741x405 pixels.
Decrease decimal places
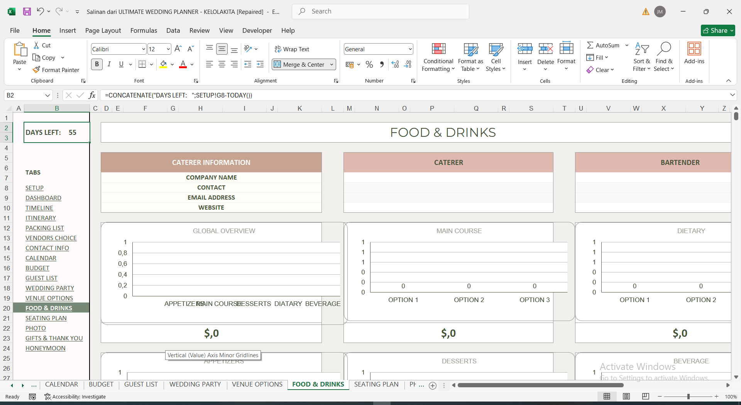coord(408,64)
